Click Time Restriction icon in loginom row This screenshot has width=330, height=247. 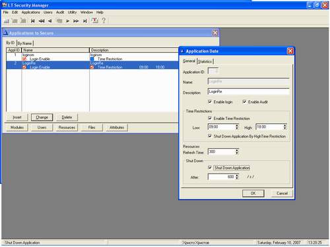92,59
